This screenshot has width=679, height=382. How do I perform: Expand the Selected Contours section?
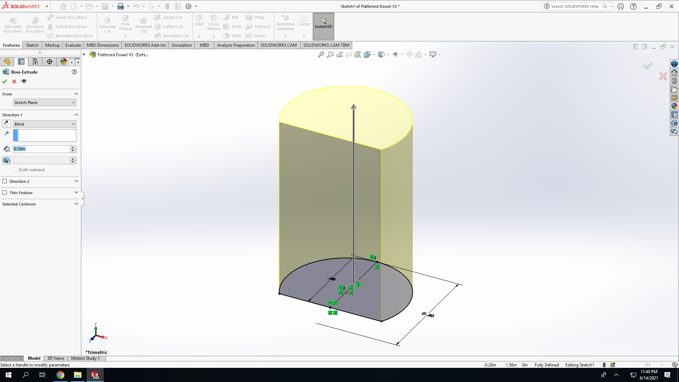pyautogui.click(x=76, y=204)
